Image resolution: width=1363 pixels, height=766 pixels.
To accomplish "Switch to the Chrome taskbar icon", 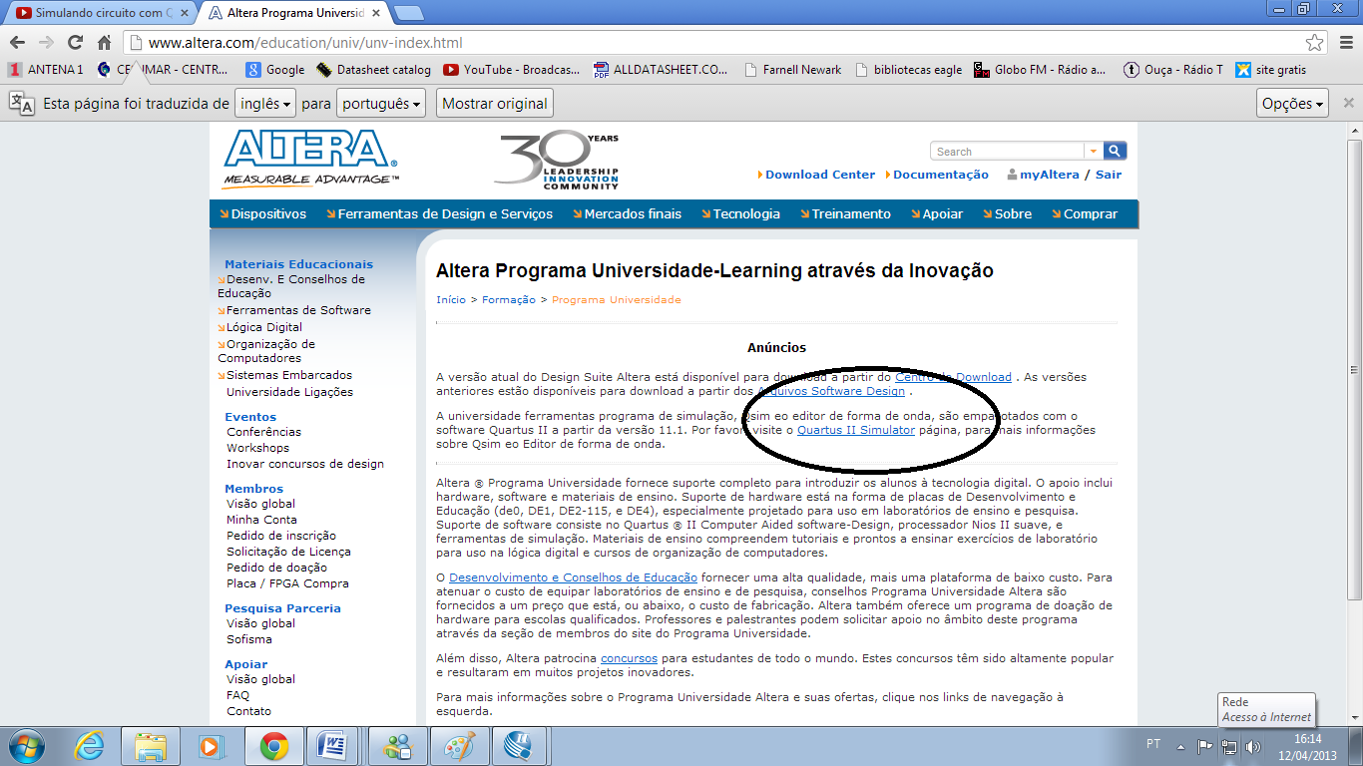I will [x=274, y=745].
